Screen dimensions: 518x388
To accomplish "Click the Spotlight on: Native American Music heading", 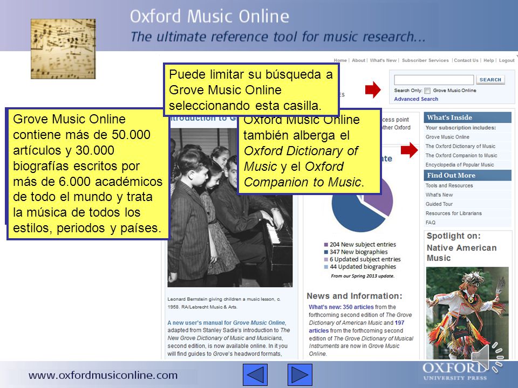I will [461, 247].
